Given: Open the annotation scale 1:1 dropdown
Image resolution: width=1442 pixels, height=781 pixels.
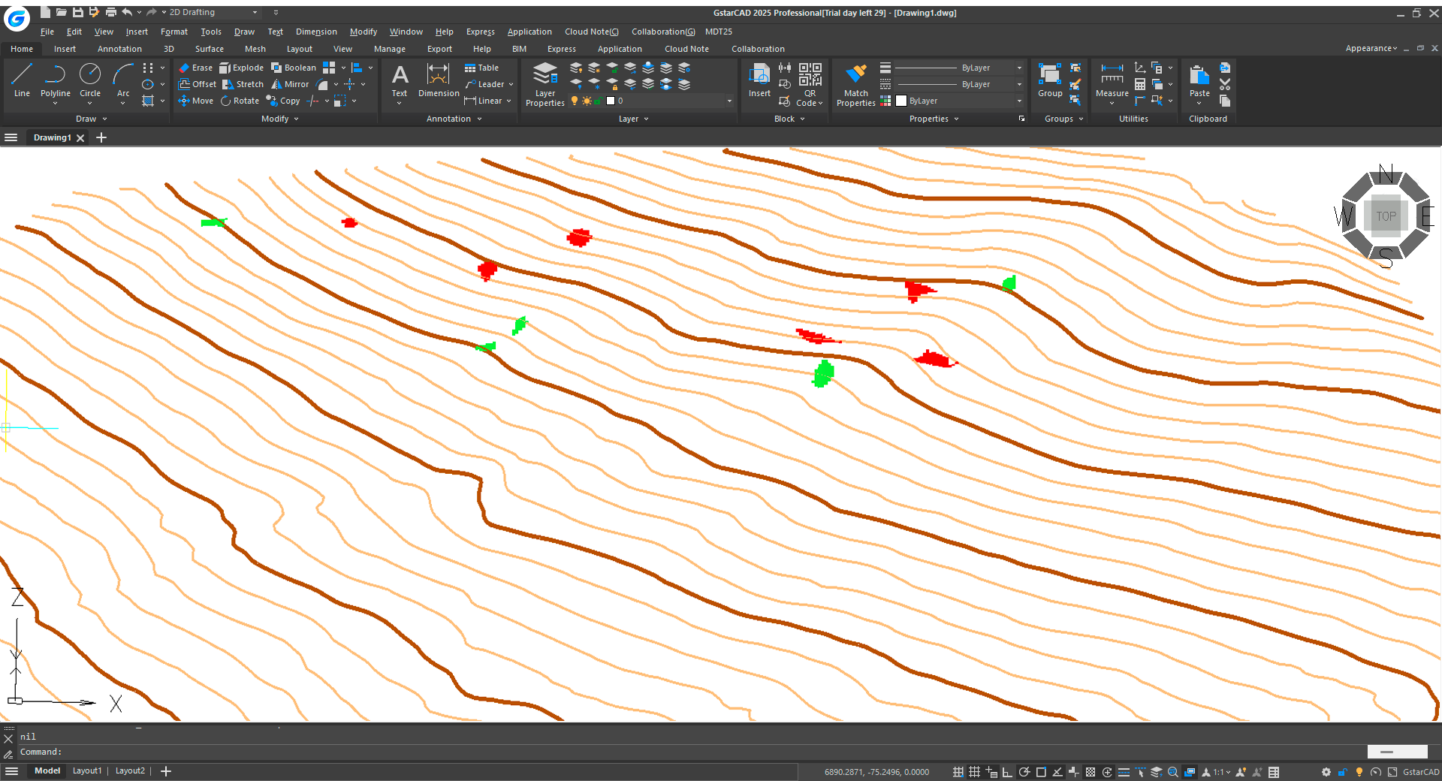Looking at the screenshot, I should point(1222,772).
